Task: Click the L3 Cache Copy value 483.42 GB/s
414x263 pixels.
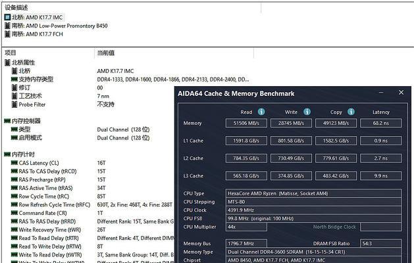Action: click(336, 176)
